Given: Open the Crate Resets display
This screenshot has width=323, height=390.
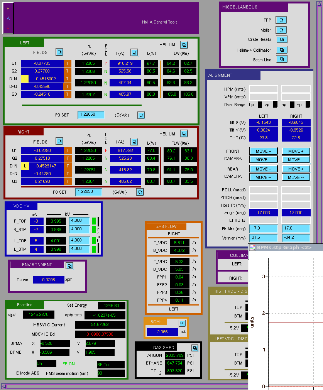Looking at the screenshot, I should click(x=281, y=39).
